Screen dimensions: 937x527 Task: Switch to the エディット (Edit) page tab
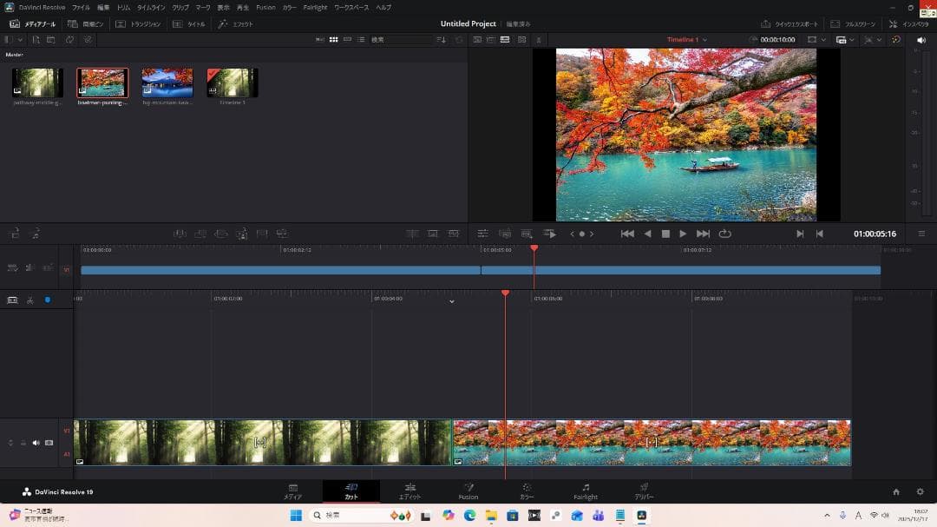(410, 491)
